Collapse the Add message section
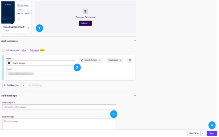Viewport: 219px width, 137px height. [x=135, y=95]
